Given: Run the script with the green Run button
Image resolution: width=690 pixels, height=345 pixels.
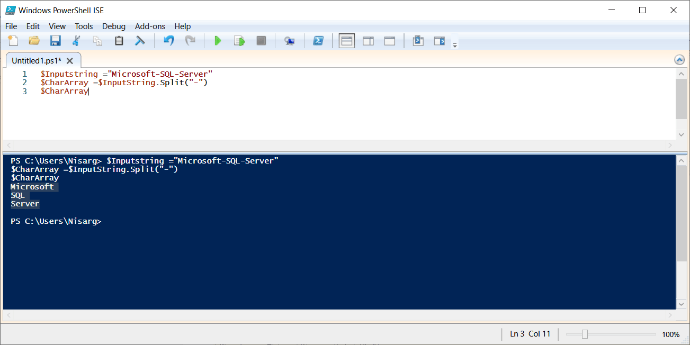Looking at the screenshot, I should pyautogui.click(x=218, y=40).
